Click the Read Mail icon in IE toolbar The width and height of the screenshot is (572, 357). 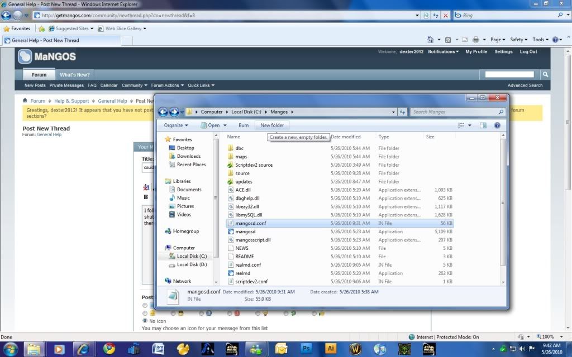[x=464, y=40]
